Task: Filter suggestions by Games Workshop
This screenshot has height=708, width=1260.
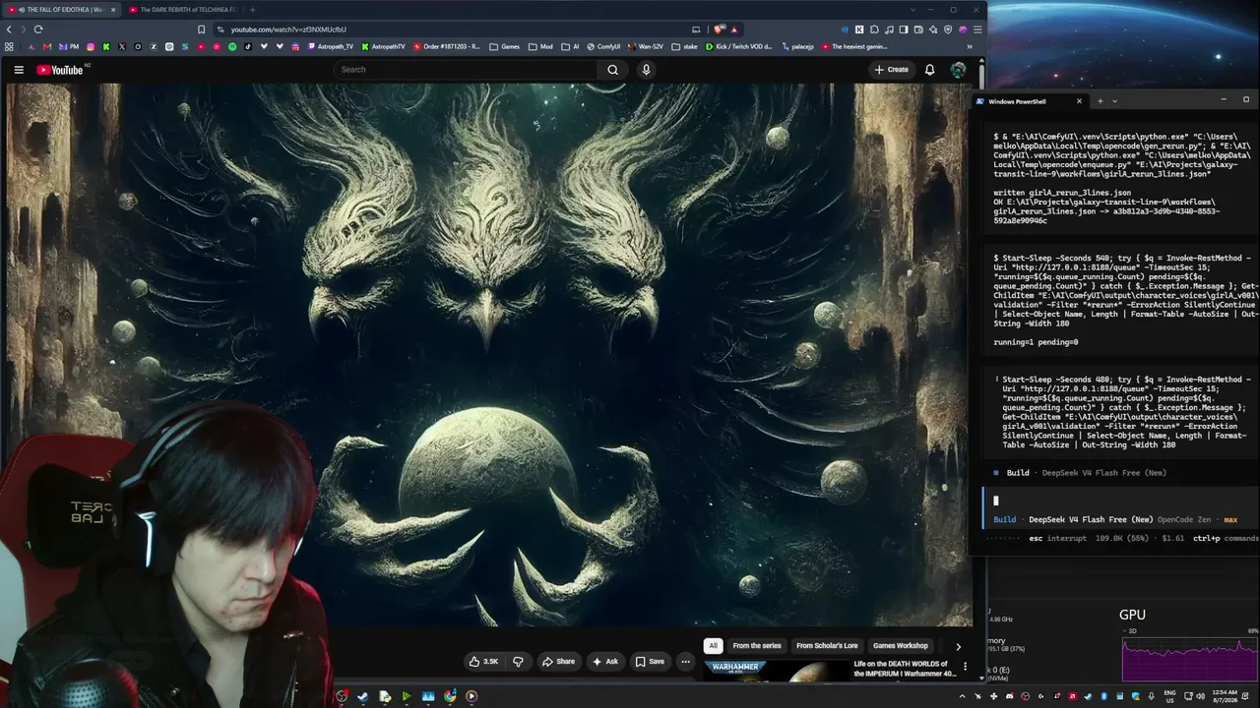Action: [901, 646]
